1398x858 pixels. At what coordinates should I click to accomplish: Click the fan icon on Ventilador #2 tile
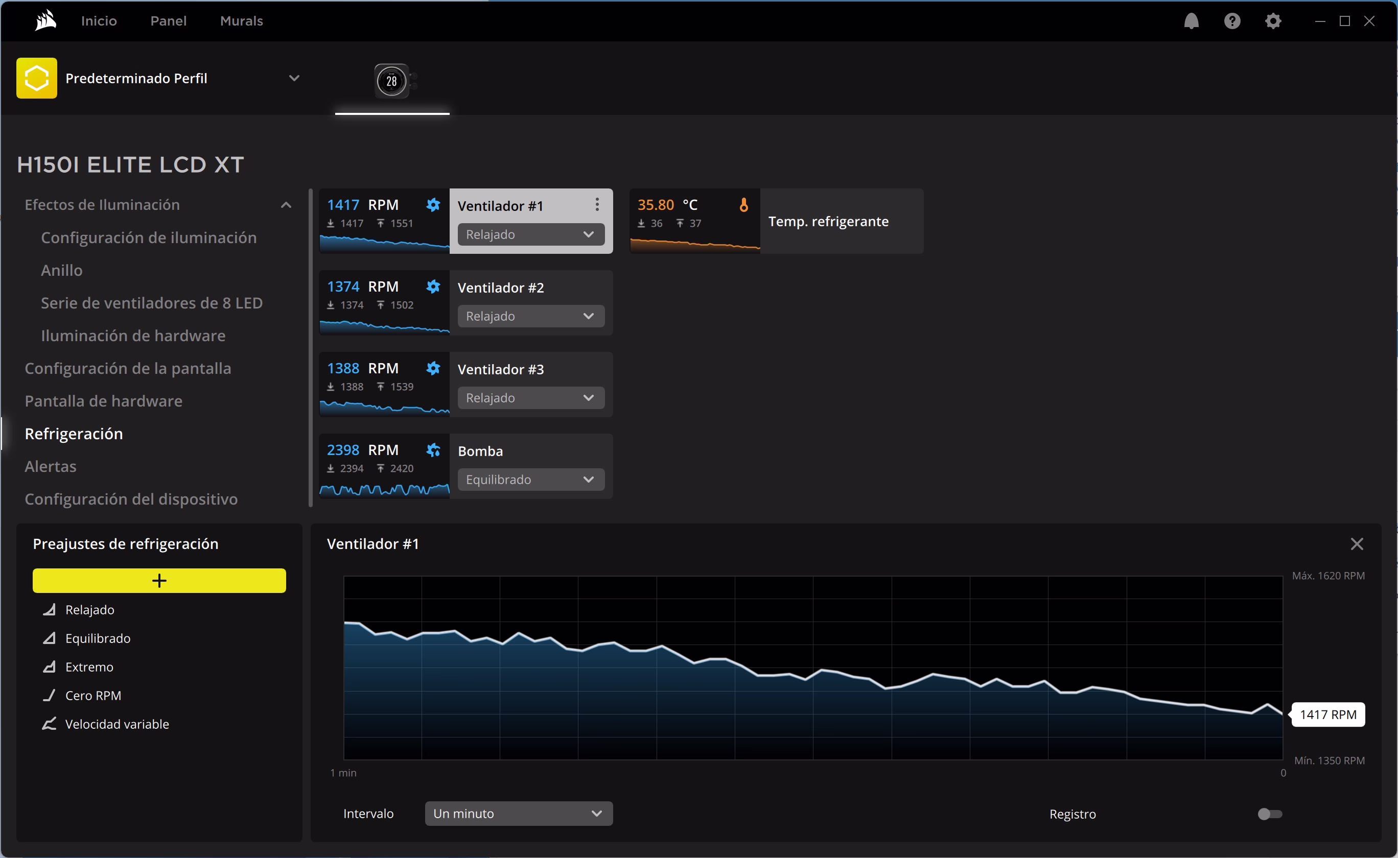pyautogui.click(x=433, y=287)
